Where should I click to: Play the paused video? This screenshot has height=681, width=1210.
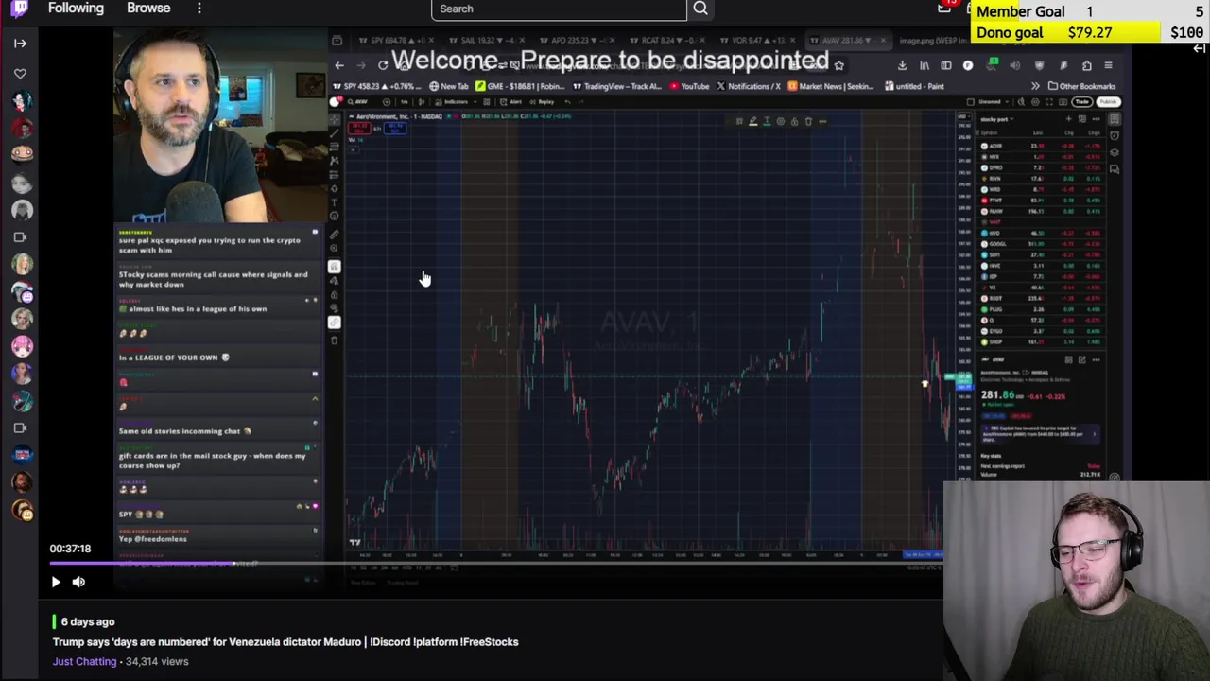[x=55, y=582]
